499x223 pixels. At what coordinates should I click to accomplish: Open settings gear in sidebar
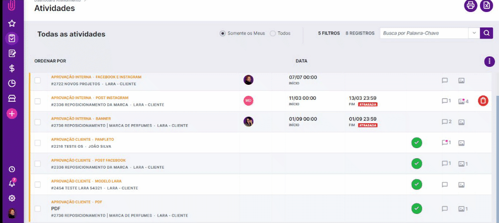click(x=12, y=198)
